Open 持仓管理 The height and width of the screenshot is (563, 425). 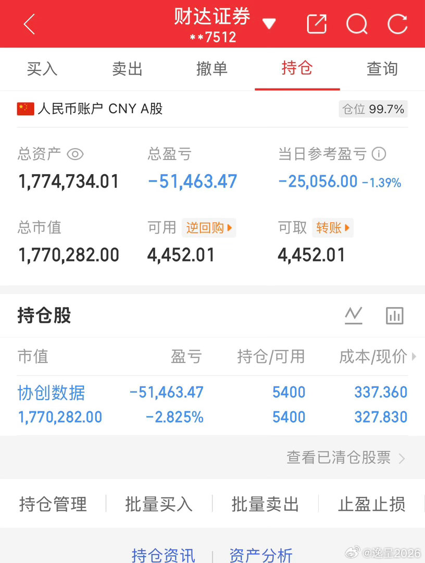53,504
